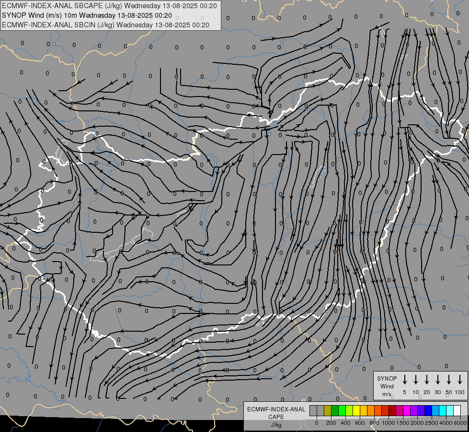The image size is (469, 432).
Task: Click the olive CAPE legend swatch
Action: (328, 410)
